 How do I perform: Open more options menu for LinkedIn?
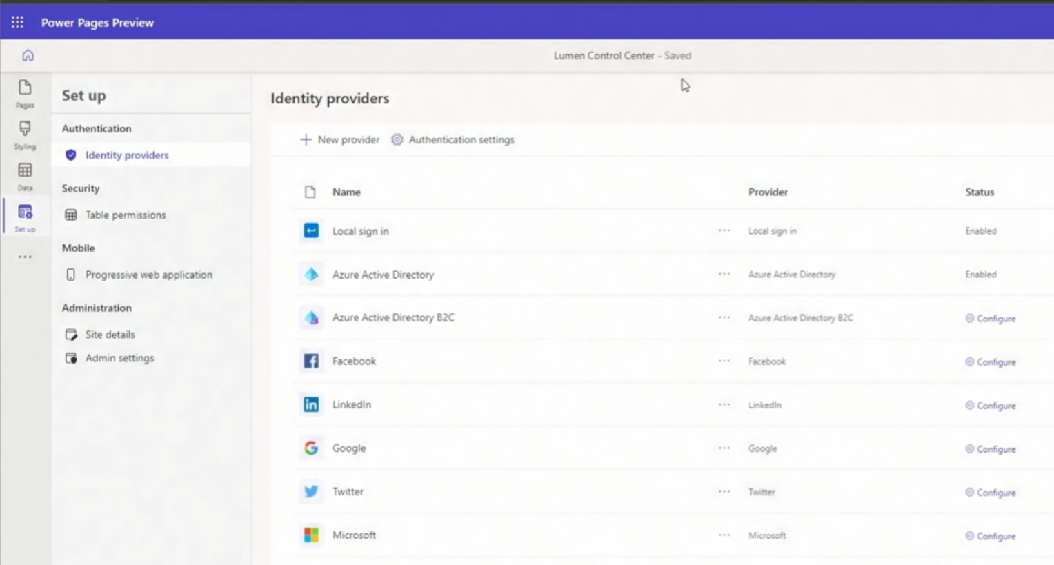coord(724,405)
